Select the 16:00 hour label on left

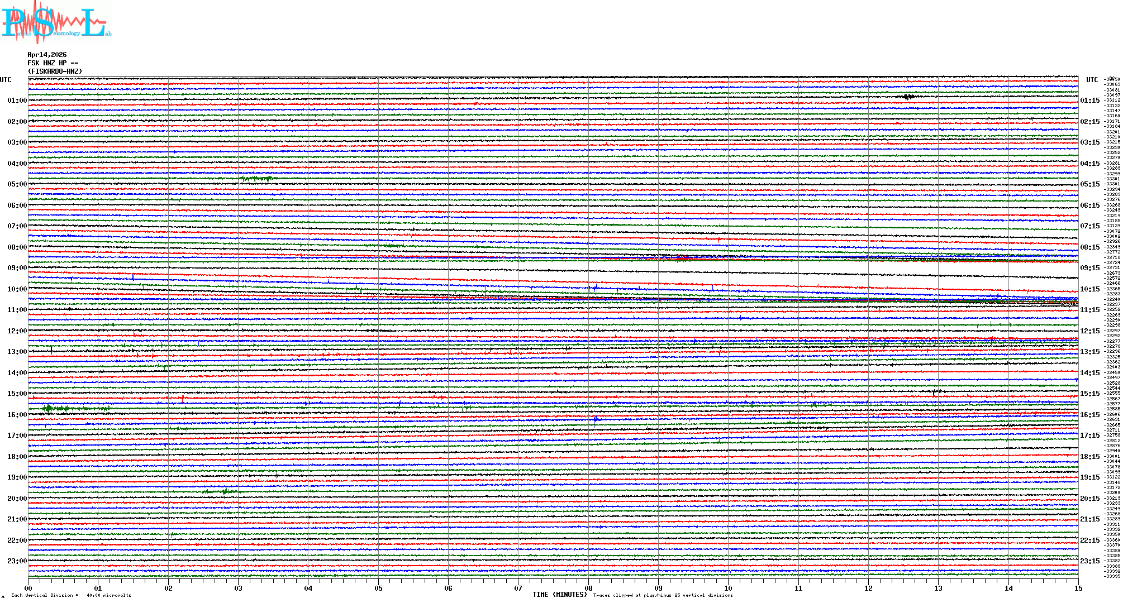point(17,415)
